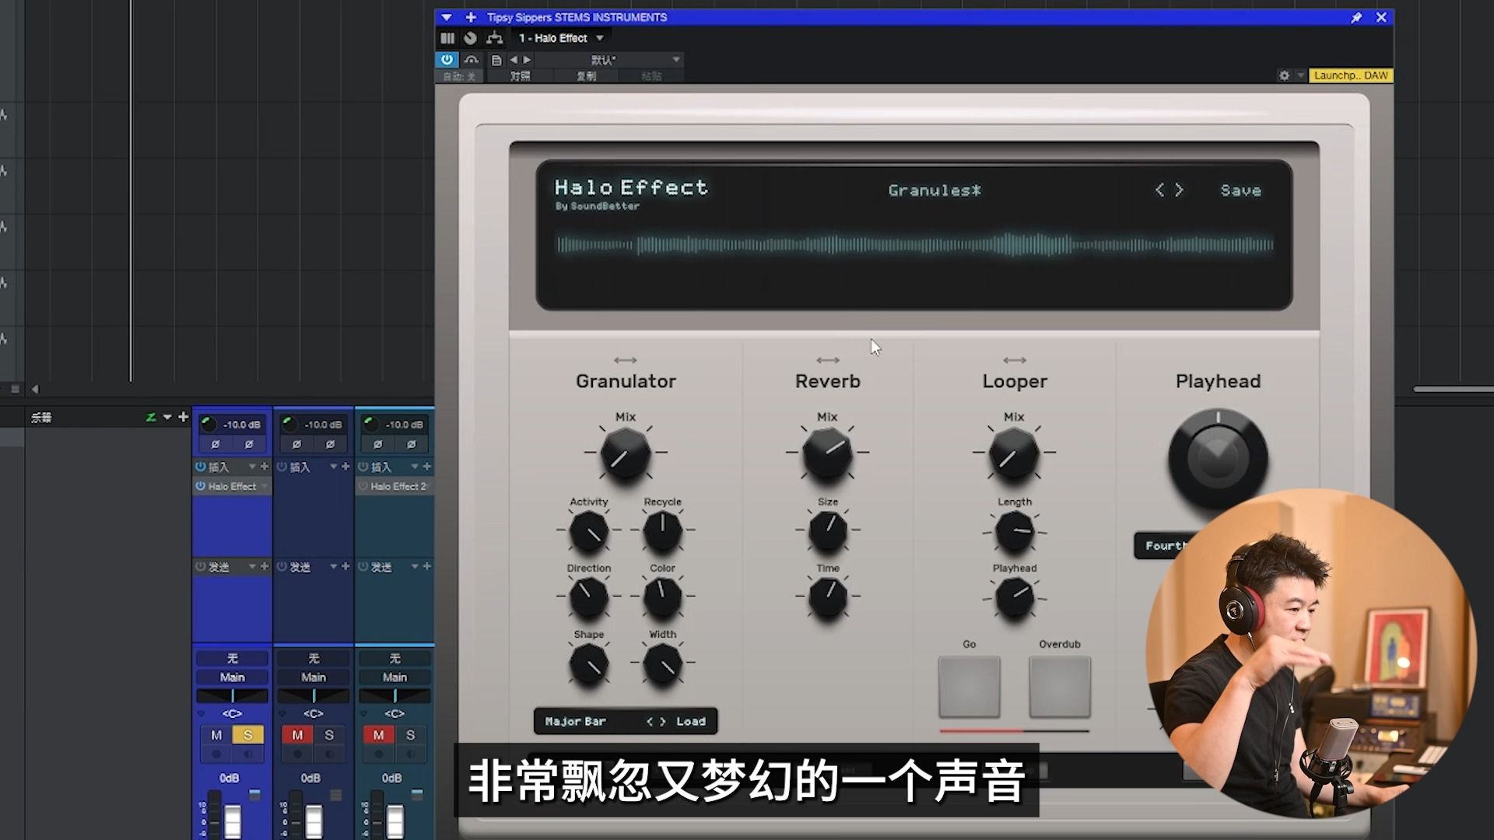
Task: Go to previous preset with left arrow
Action: tap(514, 60)
